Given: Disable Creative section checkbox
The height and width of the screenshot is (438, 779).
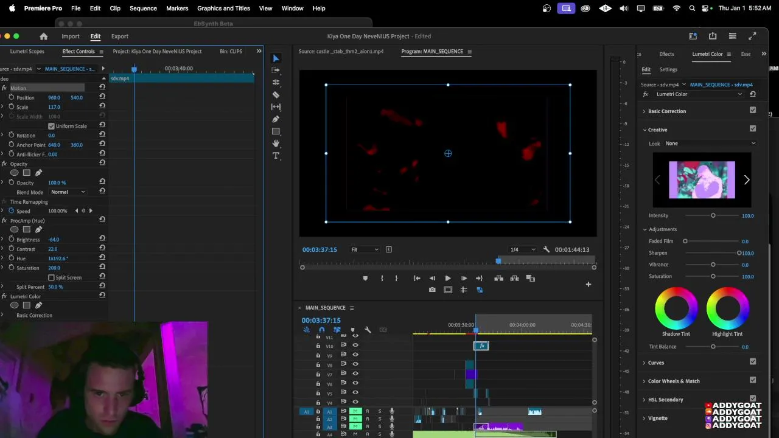Looking at the screenshot, I should click(753, 129).
